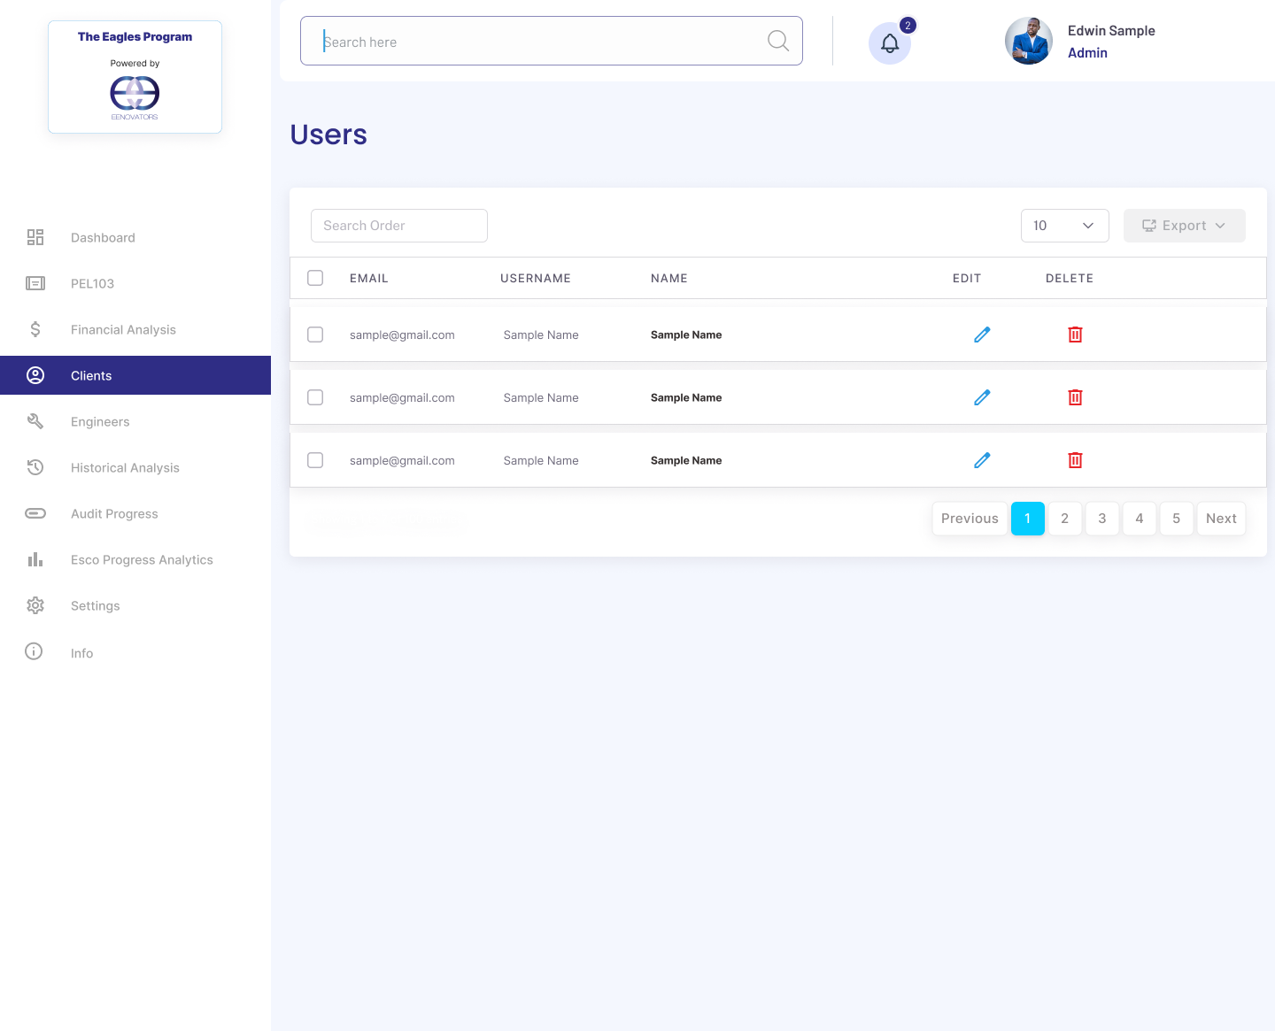This screenshot has width=1275, height=1031.
Task: Edit the first user row with pencil icon
Action: (x=982, y=335)
